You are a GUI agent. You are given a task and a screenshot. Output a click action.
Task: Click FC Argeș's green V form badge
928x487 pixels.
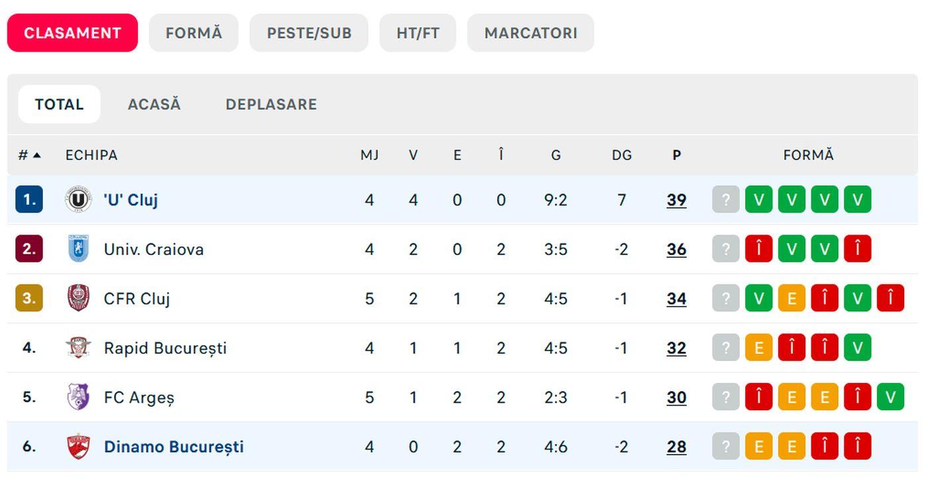click(890, 397)
